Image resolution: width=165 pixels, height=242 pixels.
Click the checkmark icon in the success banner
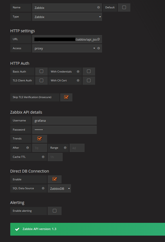tap(17, 229)
